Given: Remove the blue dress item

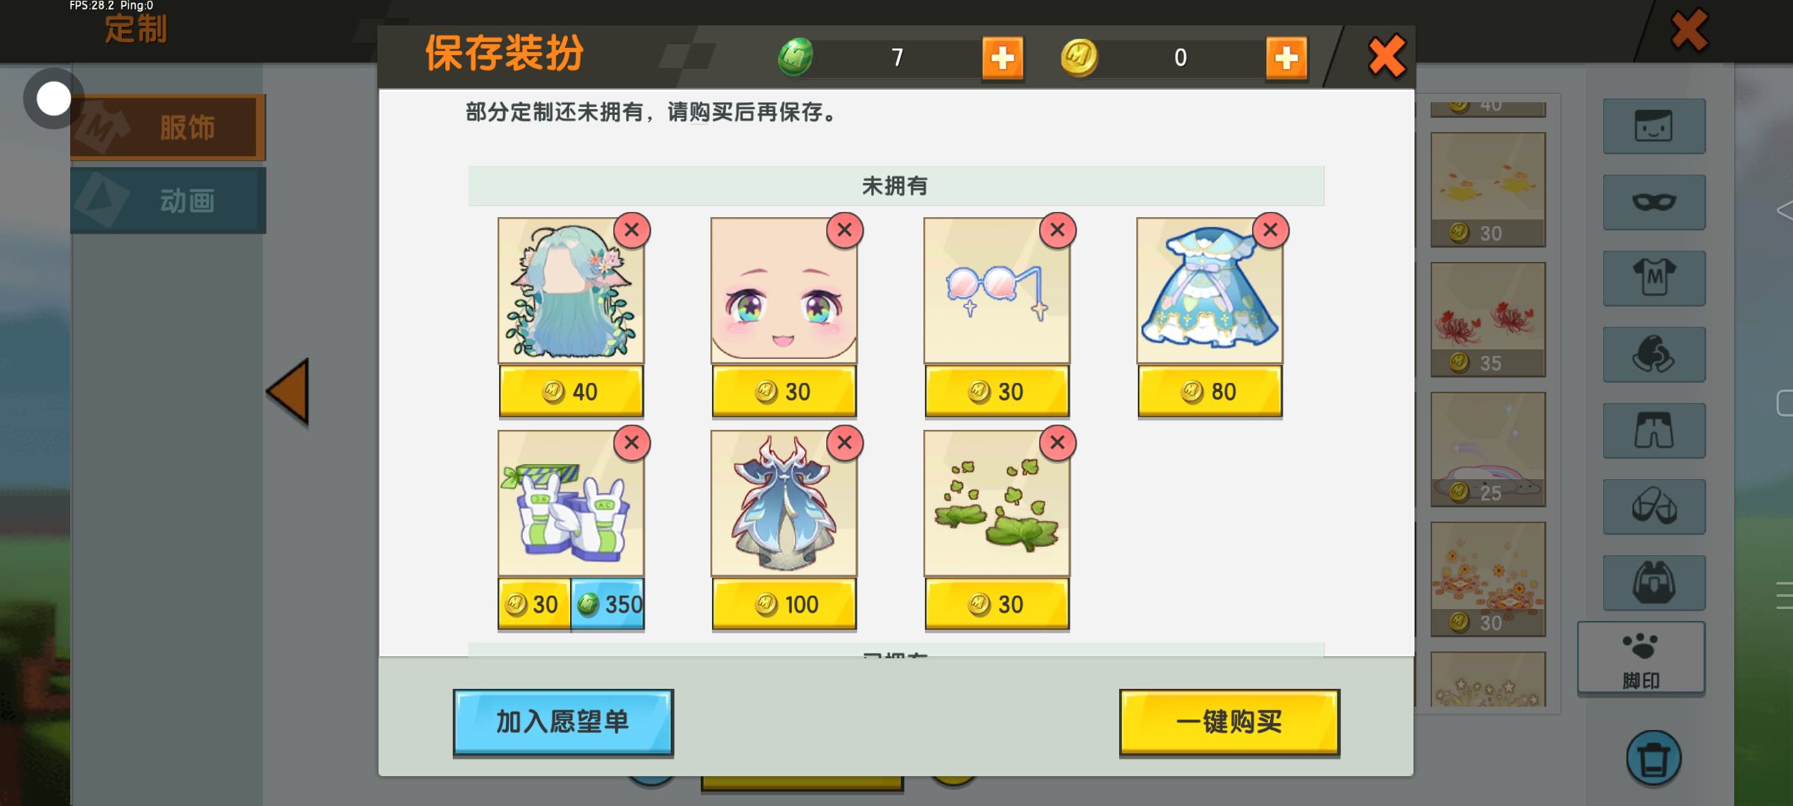Looking at the screenshot, I should pyautogui.click(x=1271, y=230).
